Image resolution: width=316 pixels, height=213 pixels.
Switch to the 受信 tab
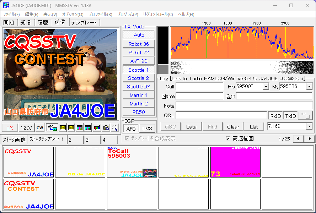pyautogui.click(x=26, y=23)
